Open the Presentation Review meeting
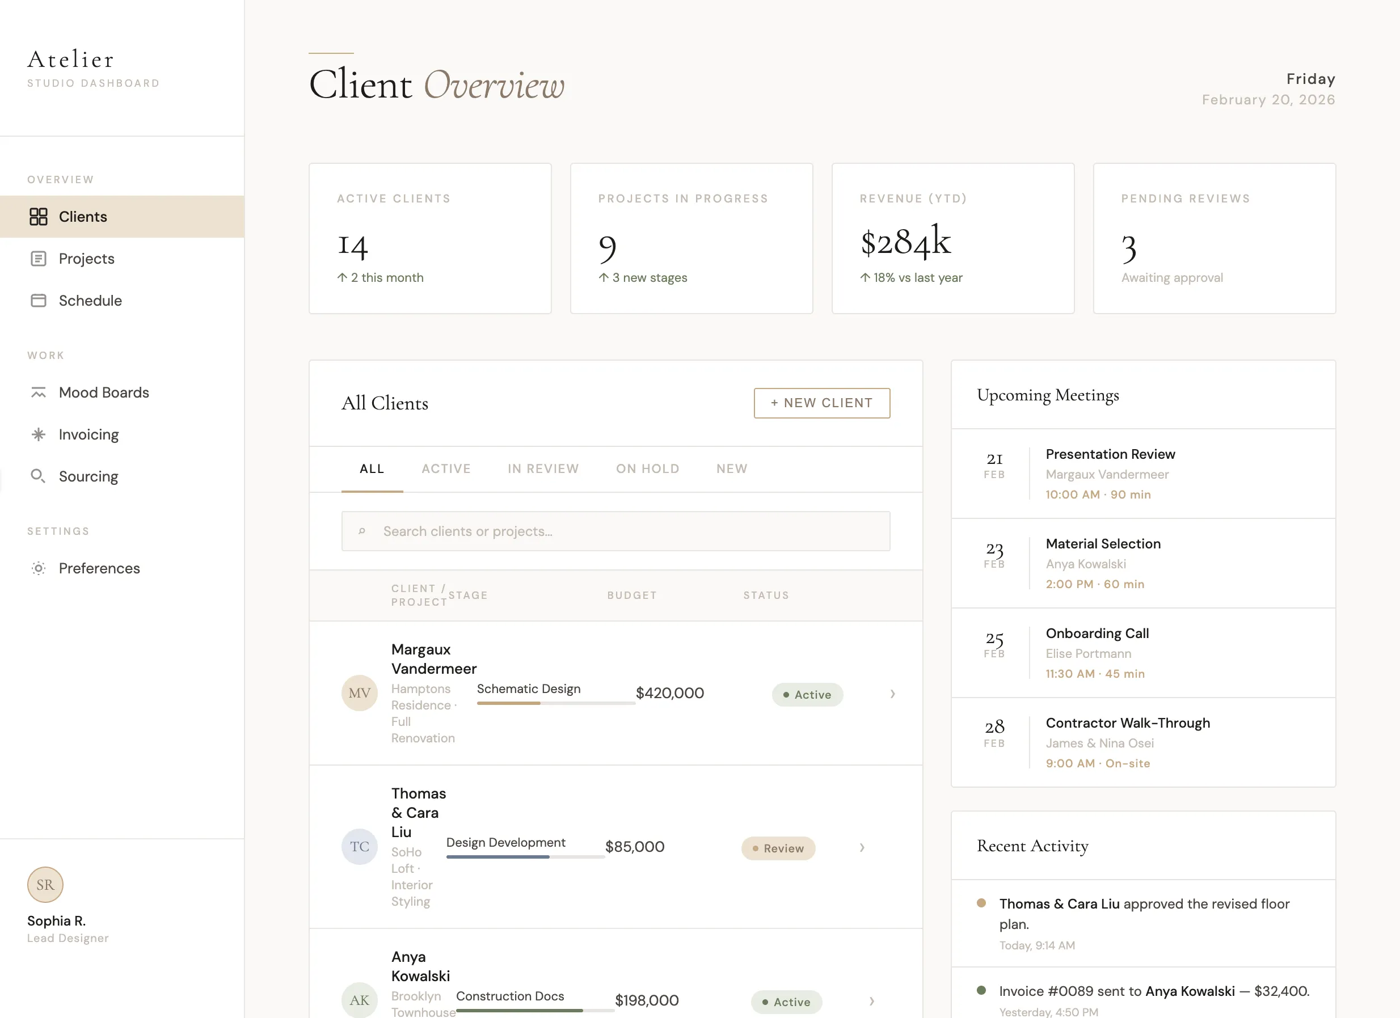 [1110, 455]
